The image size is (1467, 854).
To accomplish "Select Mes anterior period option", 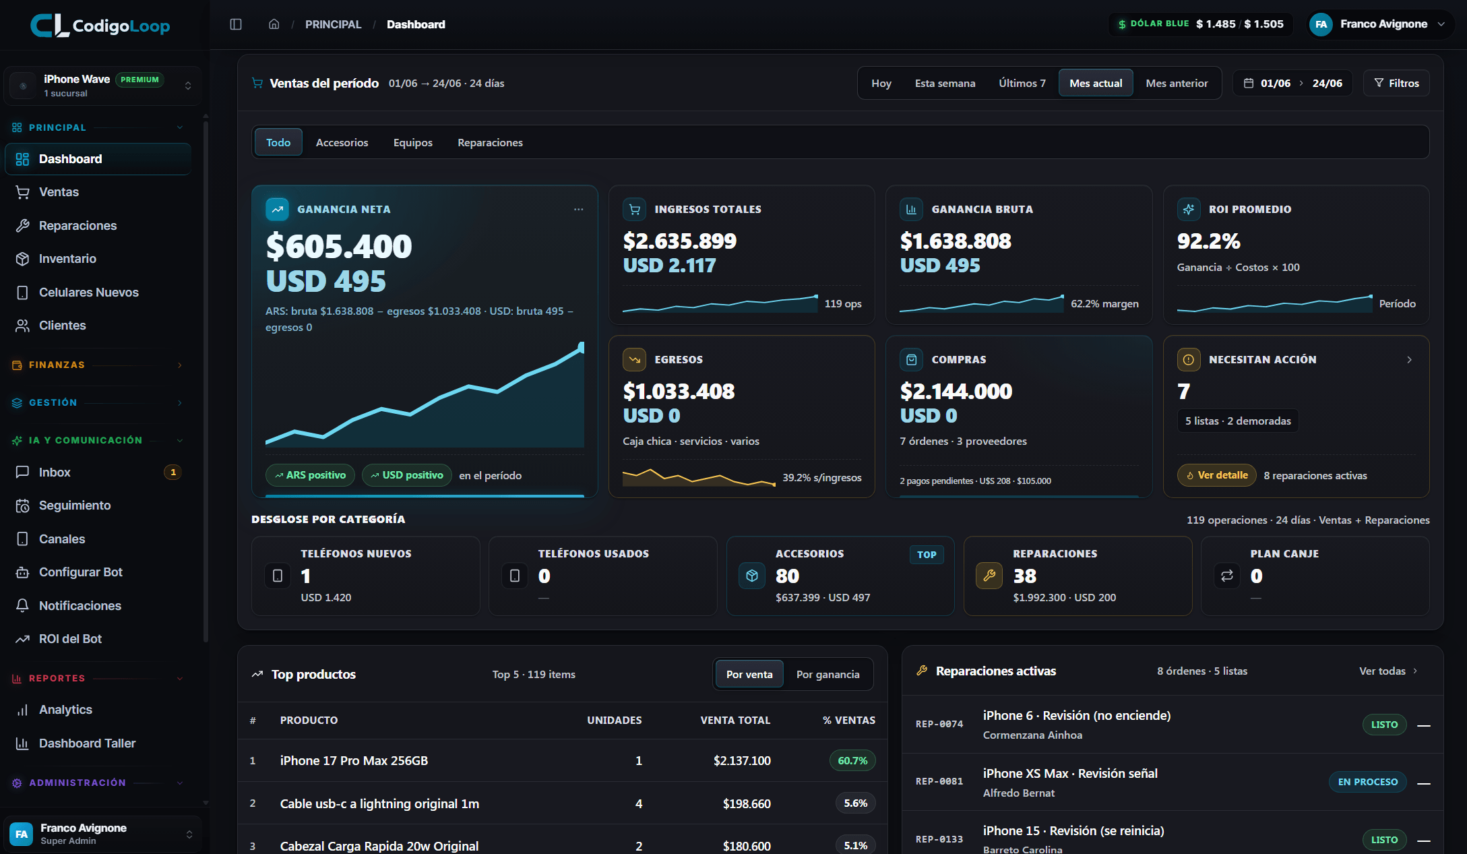I will coord(1177,83).
